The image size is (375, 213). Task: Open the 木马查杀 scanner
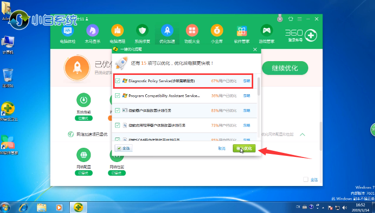pyautogui.click(x=93, y=34)
